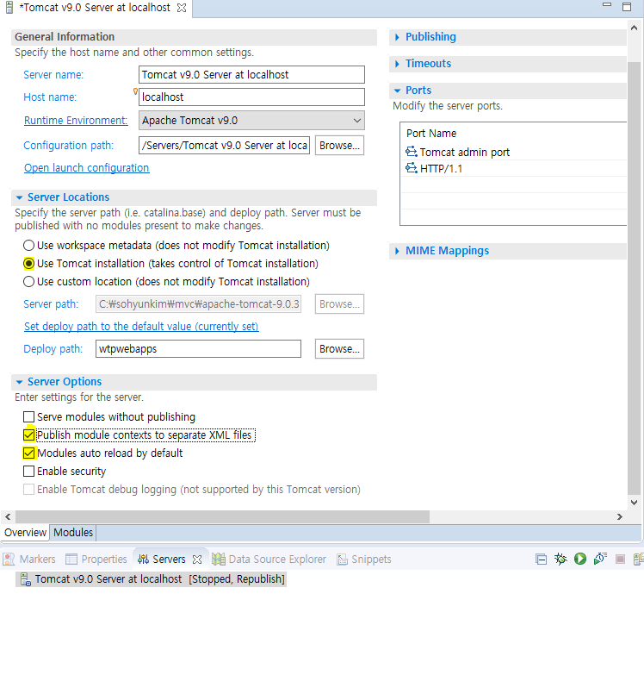Expand the MIME Mappings section

397,251
